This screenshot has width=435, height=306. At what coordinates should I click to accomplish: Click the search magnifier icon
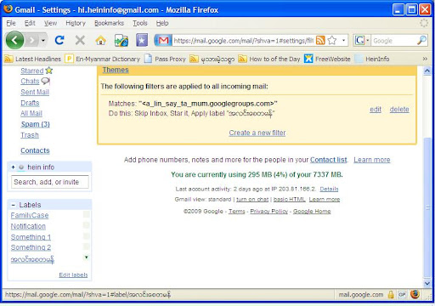tap(421, 40)
